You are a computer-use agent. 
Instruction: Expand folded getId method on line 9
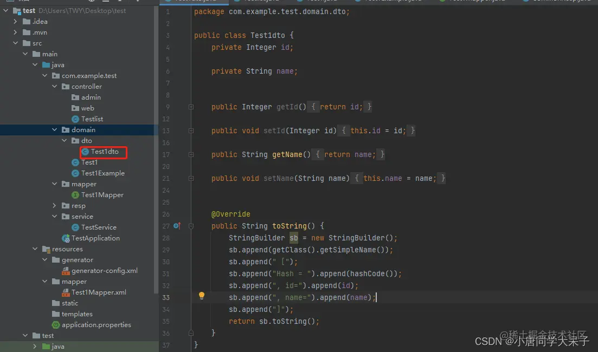click(x=191, y=107)
